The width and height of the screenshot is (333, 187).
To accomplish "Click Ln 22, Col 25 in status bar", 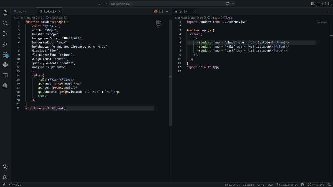I will [x=232, y=185].
